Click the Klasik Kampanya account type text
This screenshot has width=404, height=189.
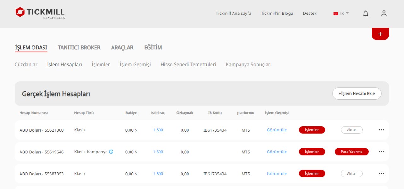coord(91,152)
